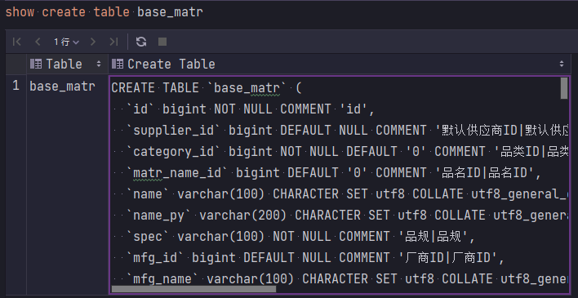Image resolution: width=578 pixels, height=298 pixels.
Task: Click the Table column grid icon
Action: coord(36,64)
